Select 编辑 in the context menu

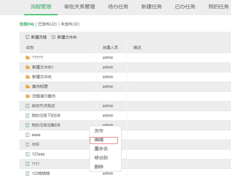coord(99,140)
